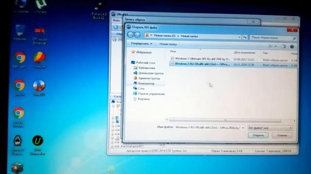Image resolution: width=311 pixels, height=174 pixels.
Task: Select Администратор in the navigation pane
Action: click(147, 78)
